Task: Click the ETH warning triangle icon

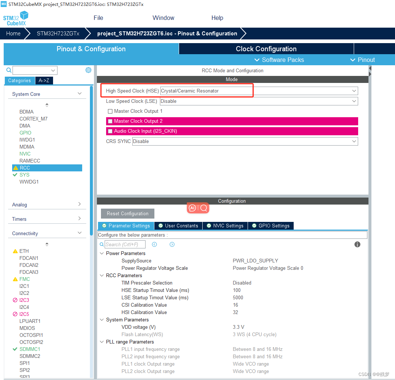Action: point(15,251)
